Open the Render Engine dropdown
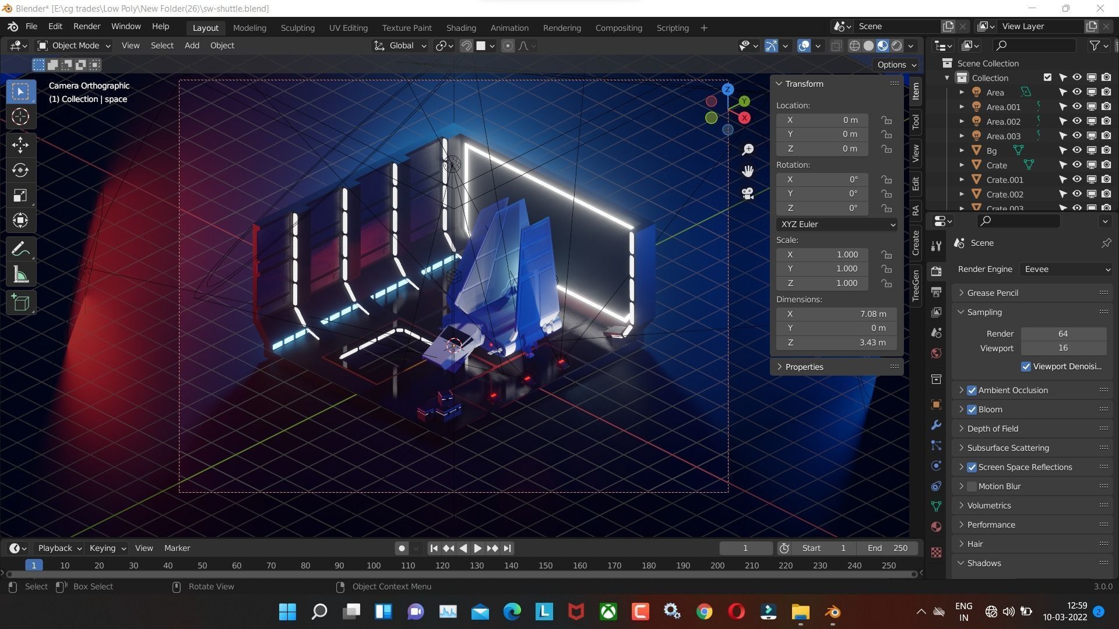Screen dimensions: 1119x629 click(1066, 269)
